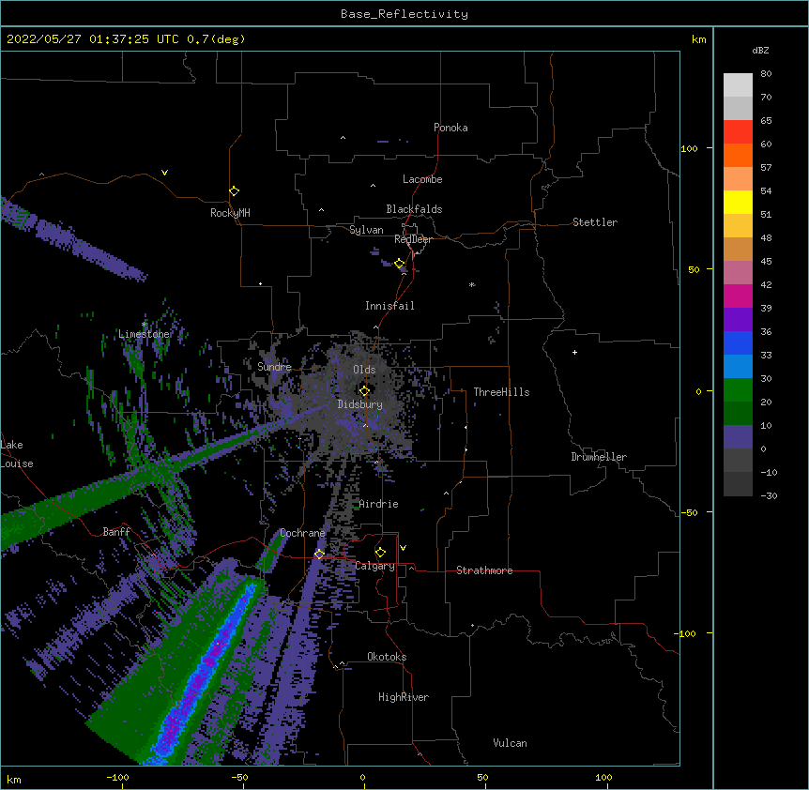The image size is (809, 790).
Task: Click the ThreeHills label
Action: click(x=501, y=392)
